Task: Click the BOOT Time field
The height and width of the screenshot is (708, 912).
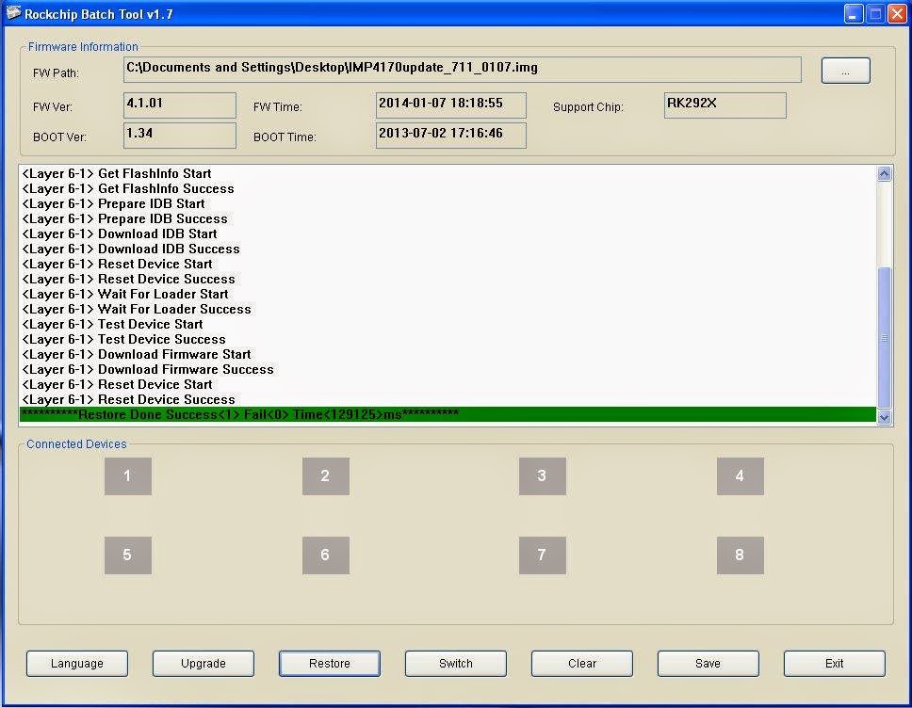Action: click(x=450, y=136)
